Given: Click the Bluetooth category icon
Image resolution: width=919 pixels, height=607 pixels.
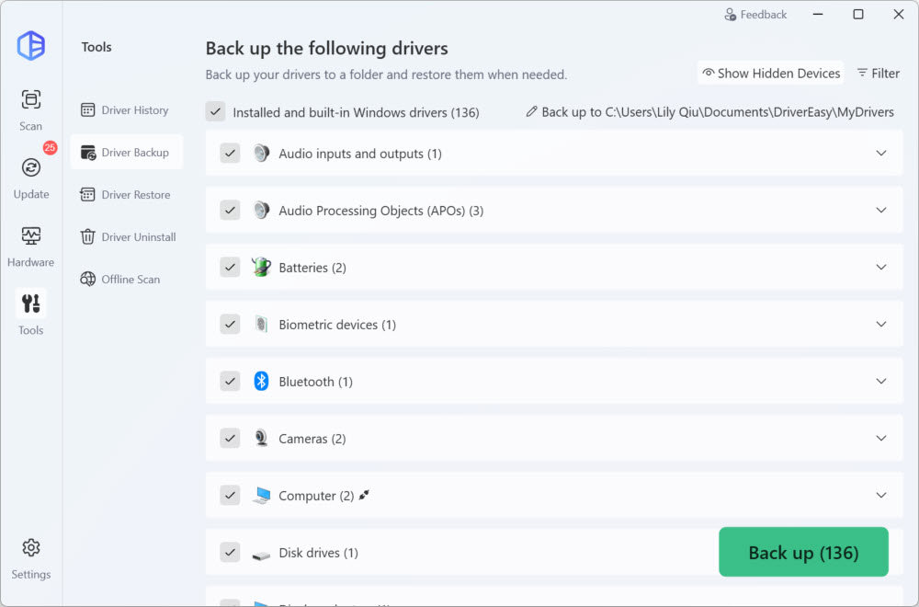Looking at the screenshot, I should coord(261,382).
